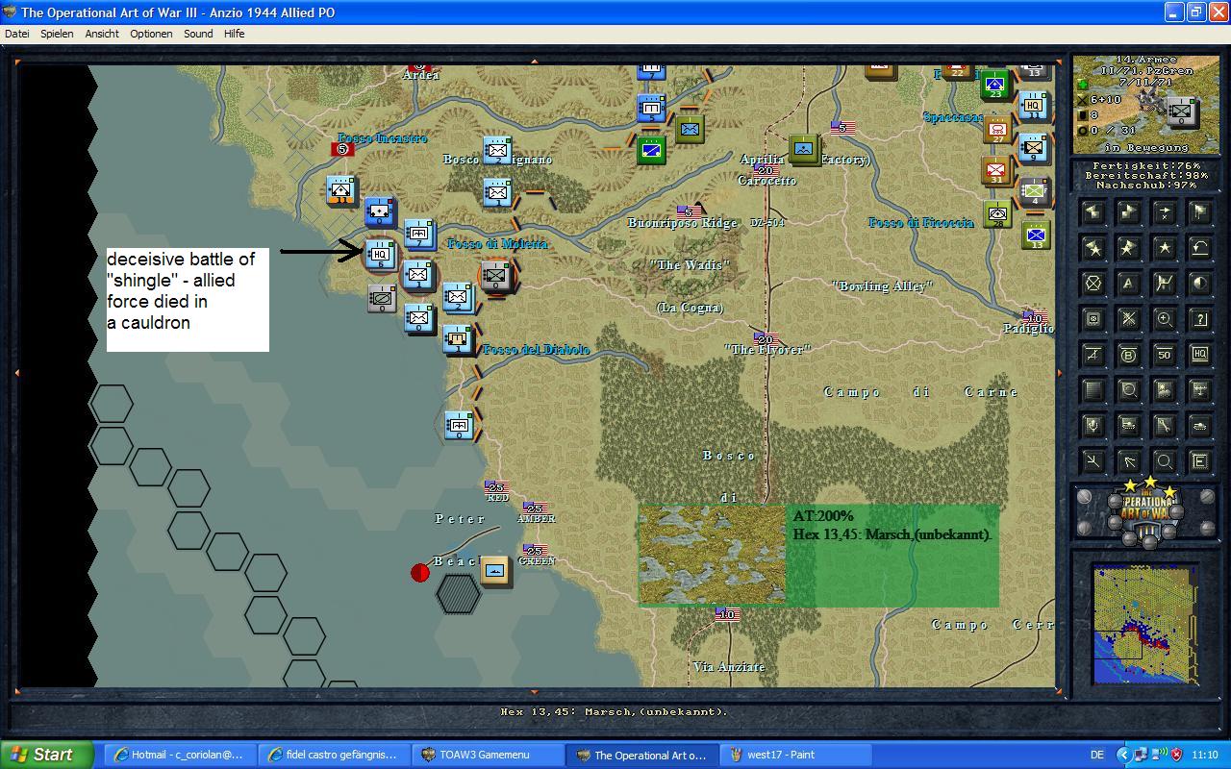Click the US flag labeled 25 GREEN
This screenshot has height=769, width=1231.
tap(536, 553)
